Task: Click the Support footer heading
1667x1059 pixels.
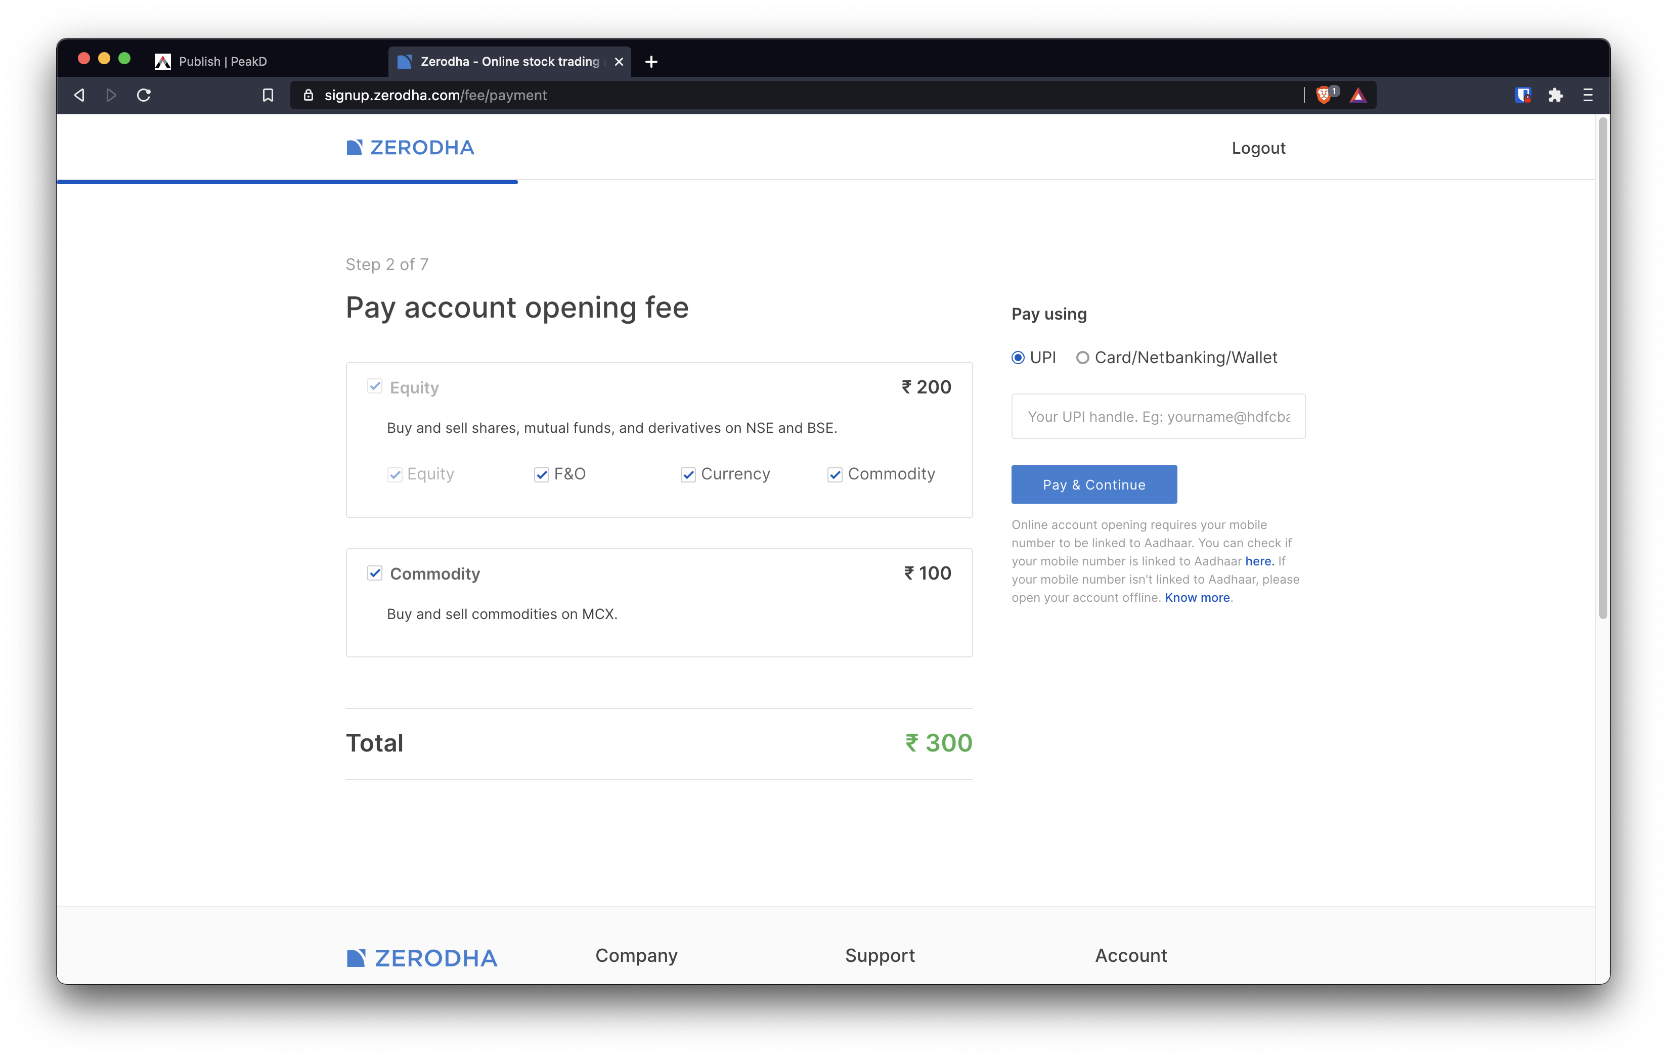Action: [x=880, y=955]
